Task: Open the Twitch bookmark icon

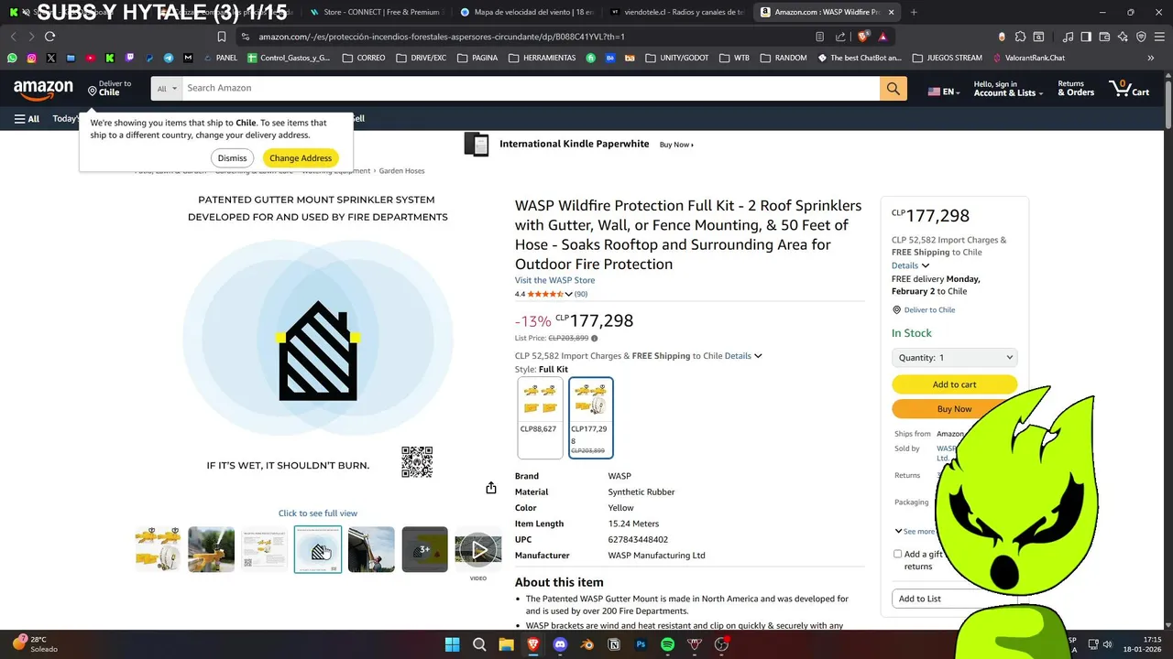Action: pyautogui.click(x=129, y=58)
